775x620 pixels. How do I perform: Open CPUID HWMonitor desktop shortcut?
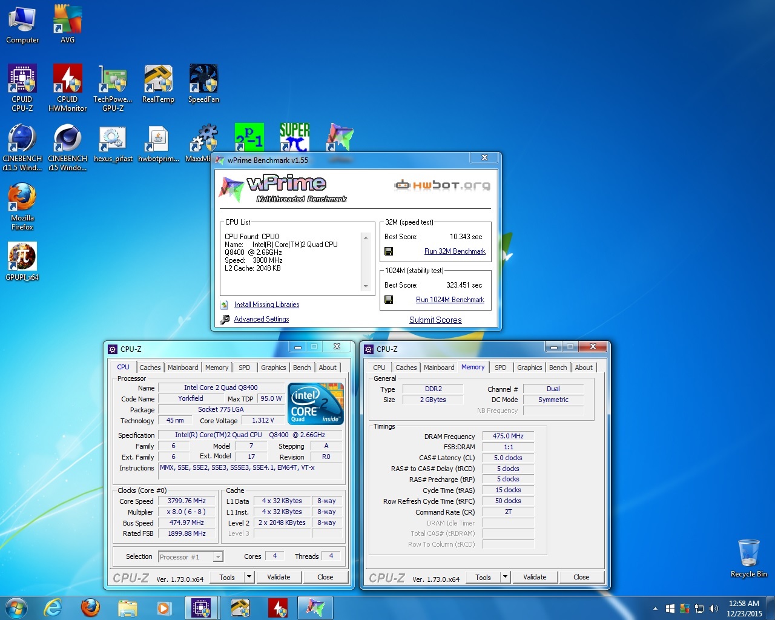67,88
